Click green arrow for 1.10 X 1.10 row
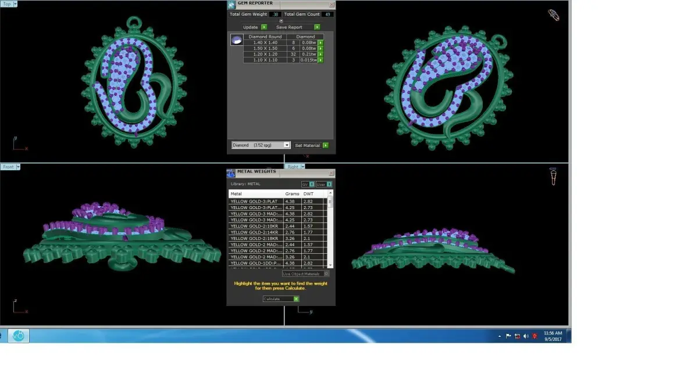698x392 pixels. (320, 60)
